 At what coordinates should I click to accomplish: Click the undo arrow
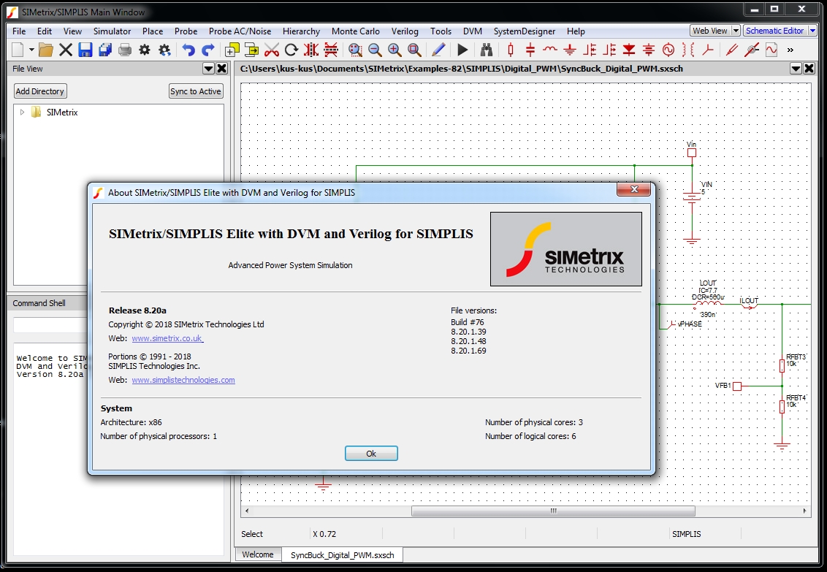(188, 50)
